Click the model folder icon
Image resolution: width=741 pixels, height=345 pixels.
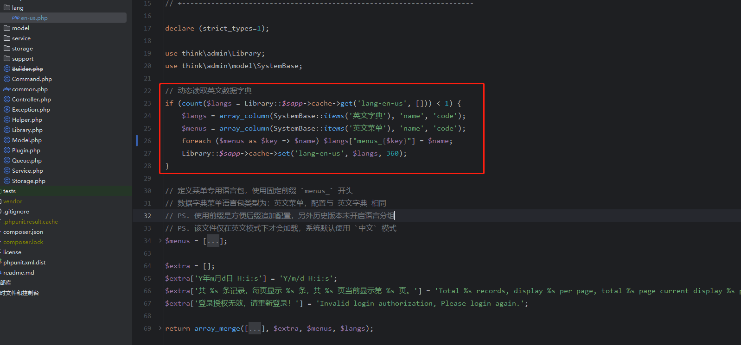pos(7,28)
